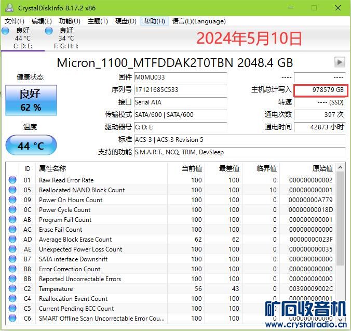This screenshot has height=331, width=351.
Task: Open the 文件(F) menu
Action: coord(15,21)
